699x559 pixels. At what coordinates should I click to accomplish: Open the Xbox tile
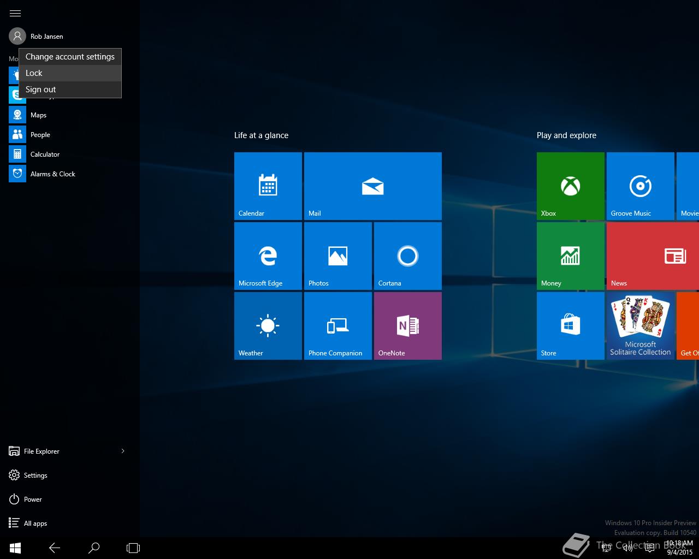click(571, 186)
